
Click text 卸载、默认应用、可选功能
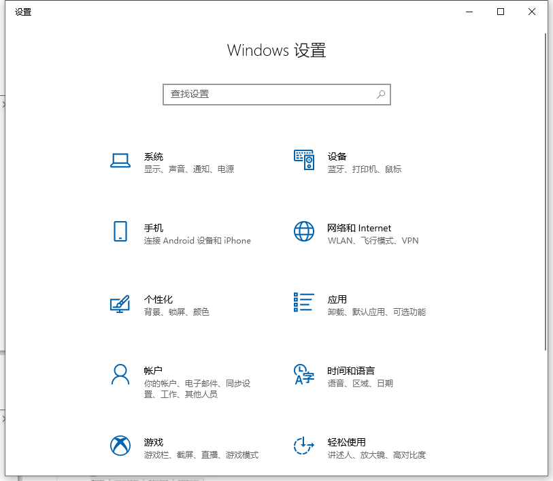pyautogui.click(x=377, y=312)
